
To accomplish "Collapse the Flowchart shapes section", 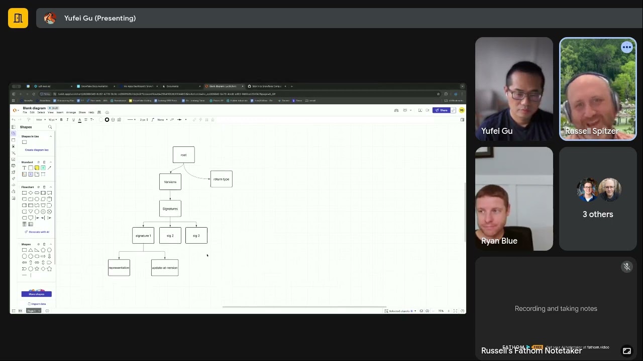I will [x=50, y=187].
